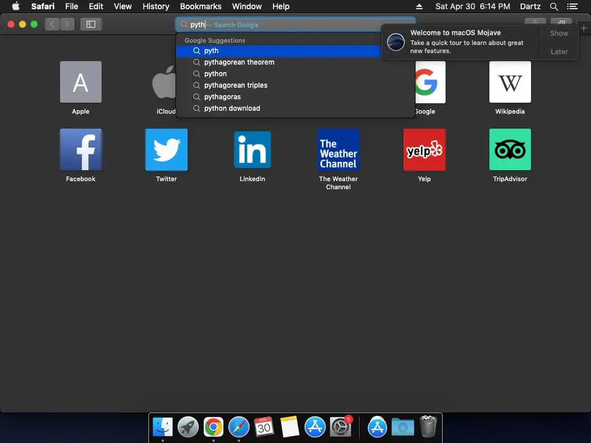
Task: Select 'python download' suggestion
Action: click(x=295, y=108)
